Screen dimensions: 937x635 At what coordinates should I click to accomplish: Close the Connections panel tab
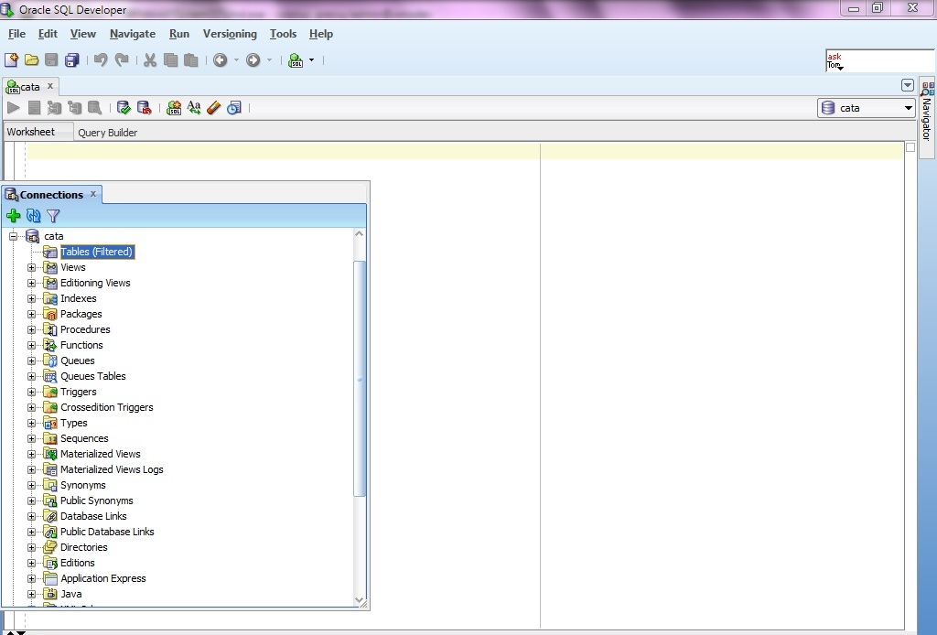point(93,194)
